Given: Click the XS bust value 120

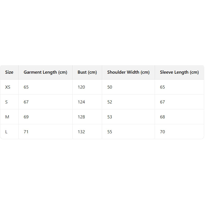Looking at the screenshot, I should (x=81, y=87).
